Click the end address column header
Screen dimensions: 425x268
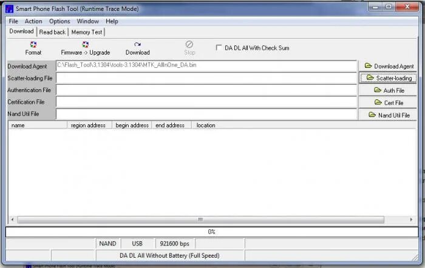click(x=171, y=125)
